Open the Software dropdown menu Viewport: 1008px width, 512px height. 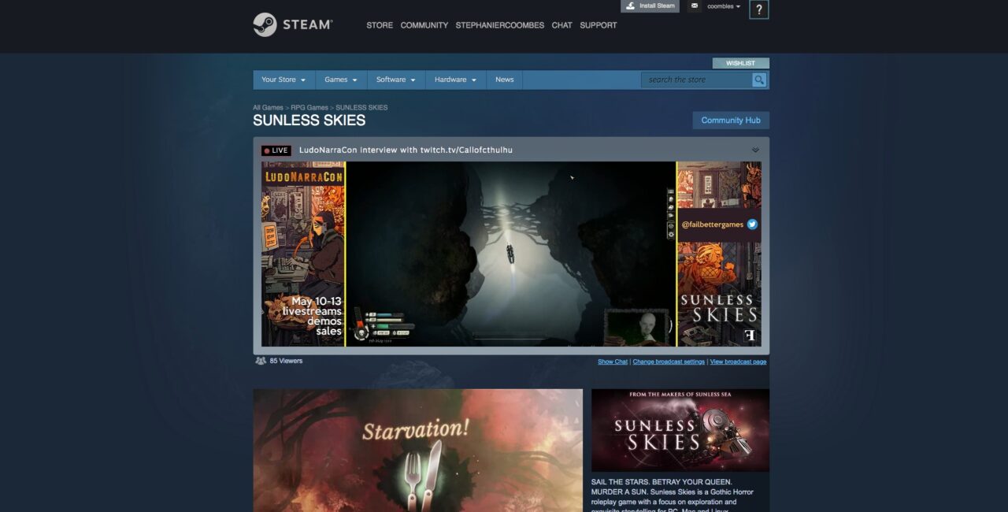click(x=395, y=80)
